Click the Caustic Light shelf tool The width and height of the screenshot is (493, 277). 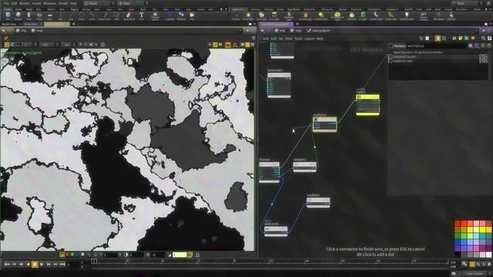coord(376,15)
